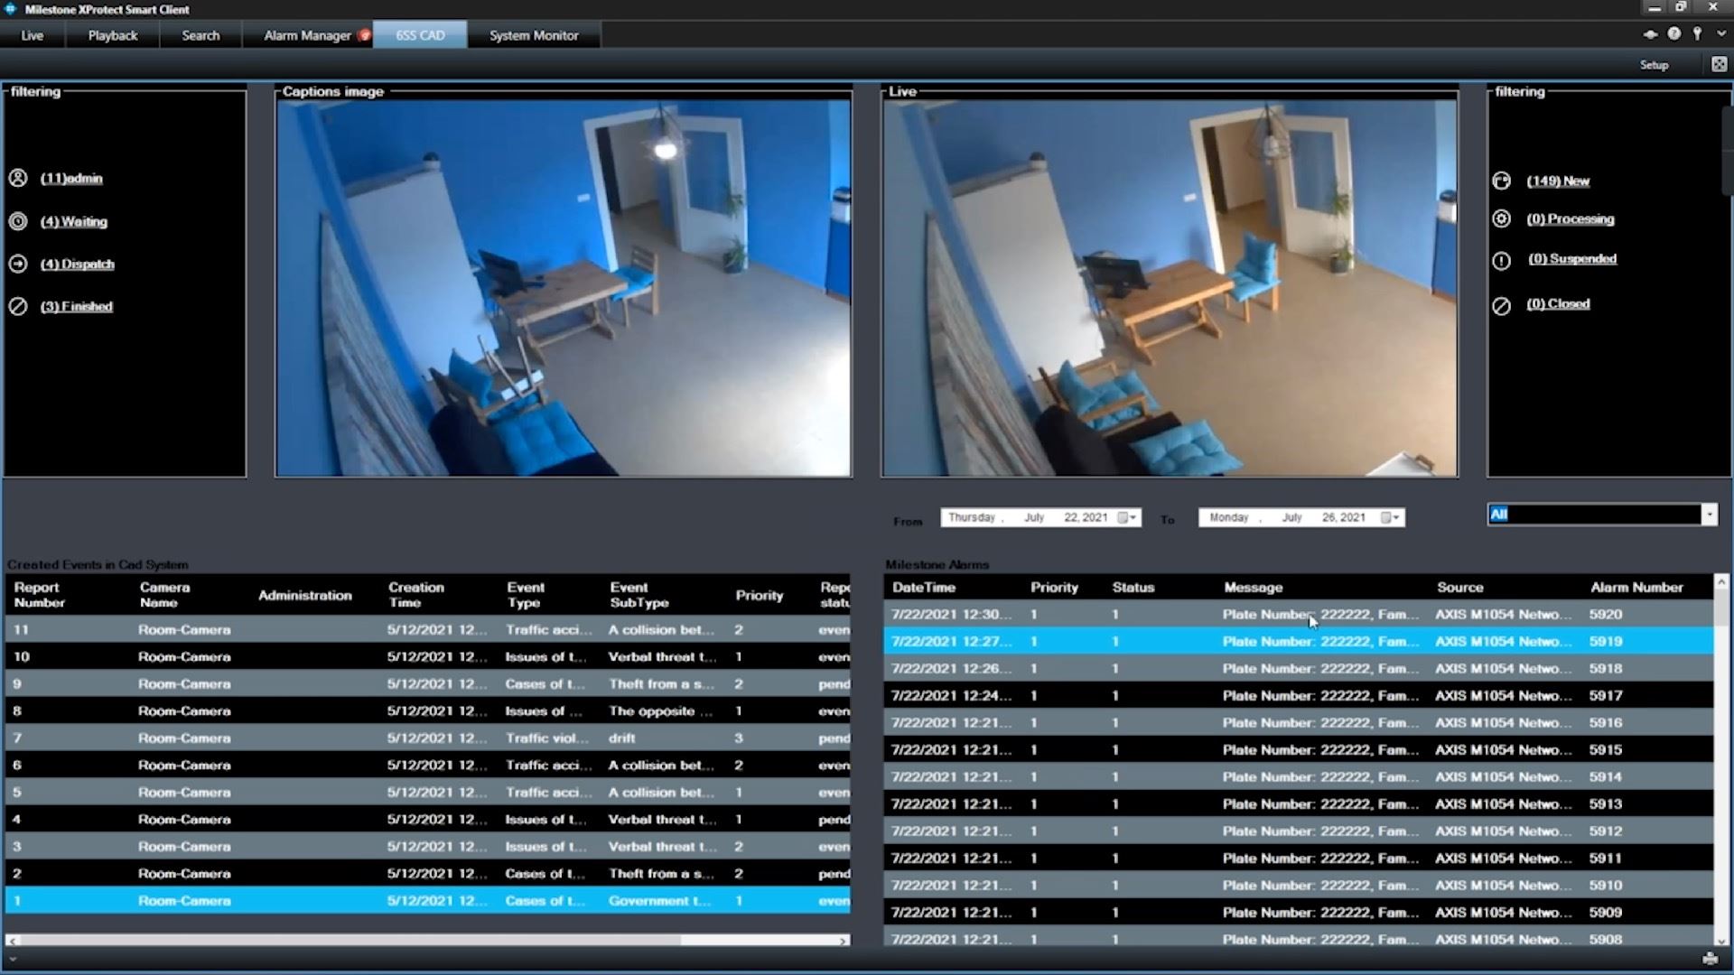Click the Closed status icon

[x=1501, y=306]
